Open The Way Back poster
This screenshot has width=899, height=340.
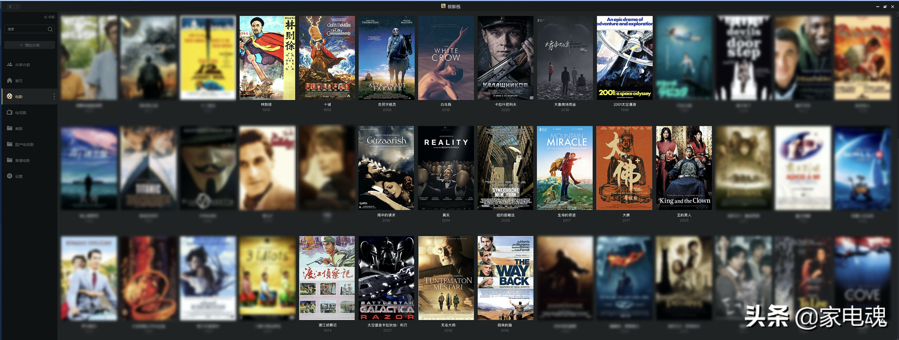click(x=505, y=278)
